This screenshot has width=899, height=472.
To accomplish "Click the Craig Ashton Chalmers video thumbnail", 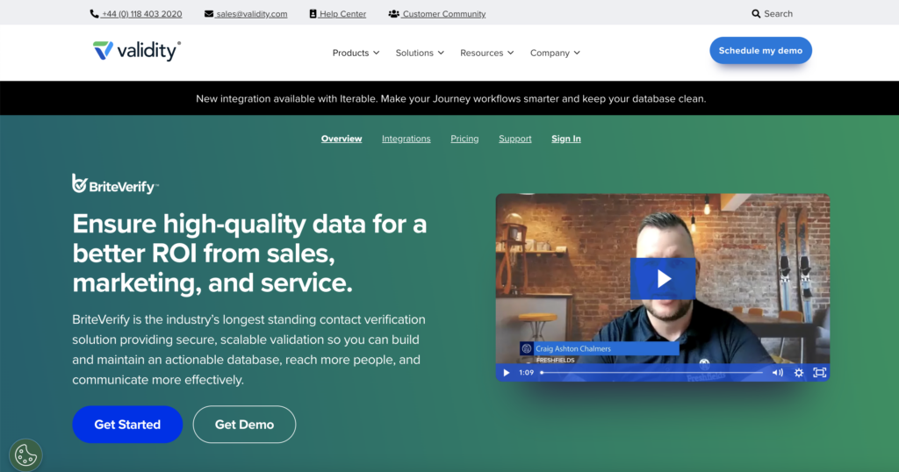I will [663, 287].
